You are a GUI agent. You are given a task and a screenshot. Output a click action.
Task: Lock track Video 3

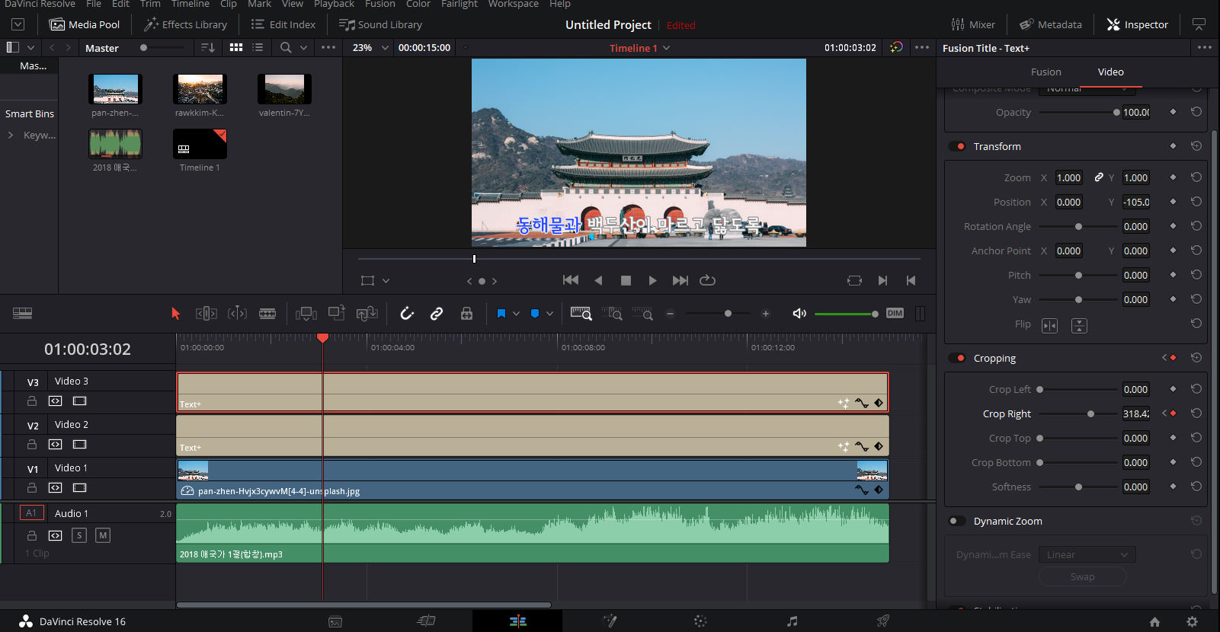(32, 401)
